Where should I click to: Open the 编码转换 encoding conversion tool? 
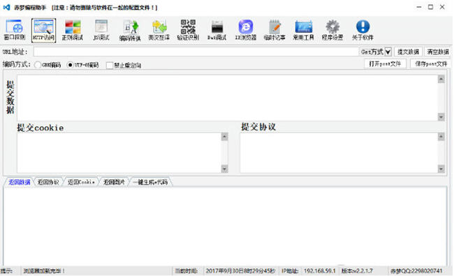tap(130, 30)
